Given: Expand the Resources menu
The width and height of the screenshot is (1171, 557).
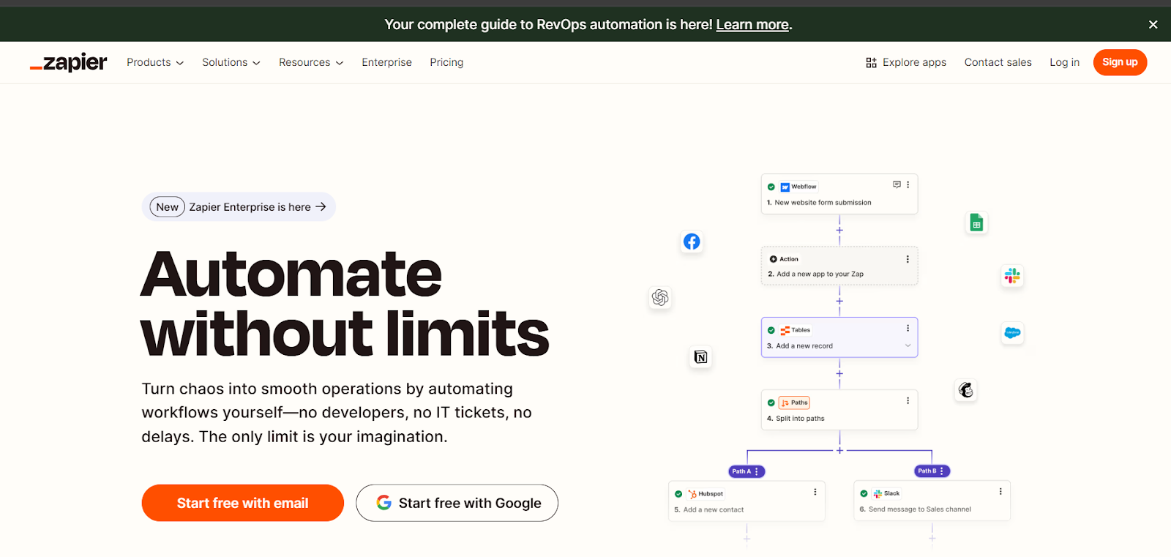Looking at the screenshot, I should pos(311,63).
